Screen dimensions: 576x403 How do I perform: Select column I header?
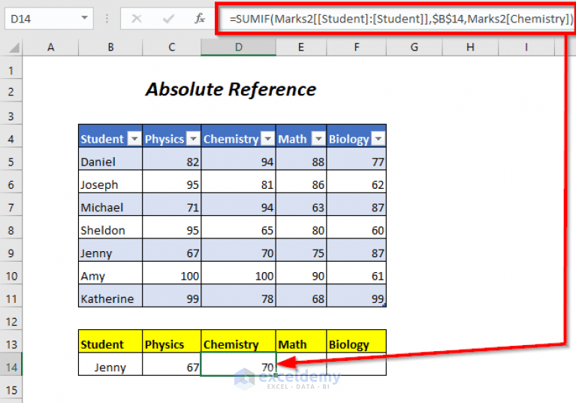(x=526, y=47)
